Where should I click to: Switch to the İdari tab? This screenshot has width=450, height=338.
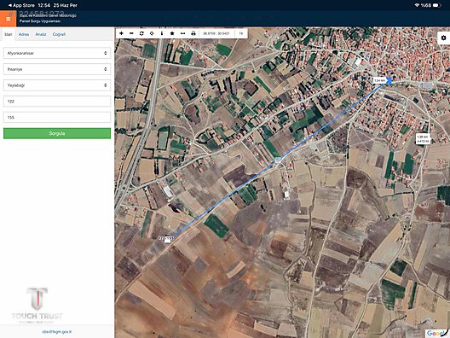tap(8, 34)
